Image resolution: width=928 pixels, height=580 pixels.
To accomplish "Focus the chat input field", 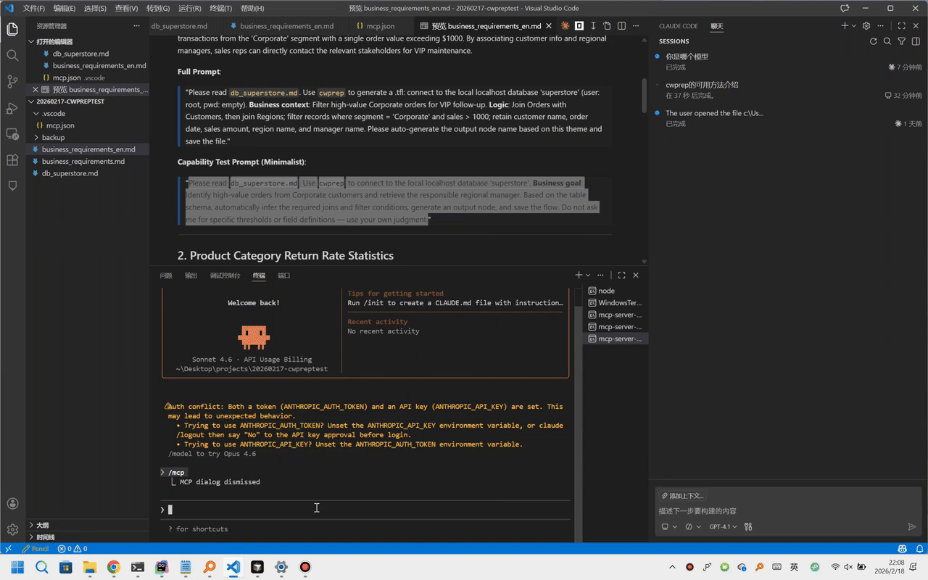I will tap(787, 511).
